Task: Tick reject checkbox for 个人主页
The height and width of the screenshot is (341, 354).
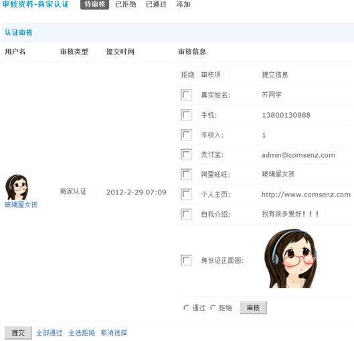Action: click(186, 195)
